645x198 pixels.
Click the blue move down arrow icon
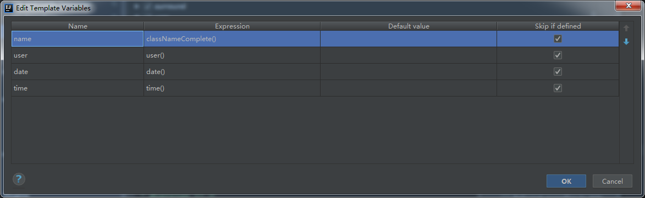click(626, 42)
